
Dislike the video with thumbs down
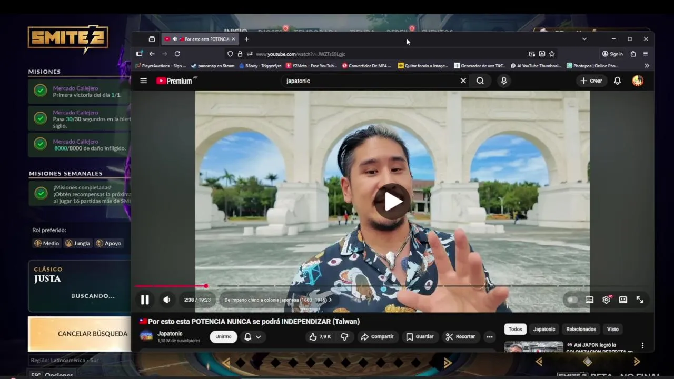tap(344, 336)
